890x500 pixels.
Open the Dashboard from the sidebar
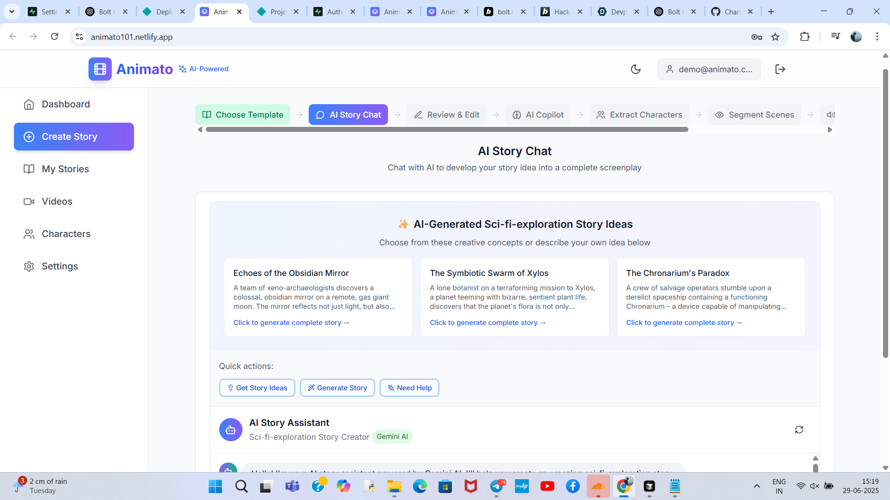65,104
